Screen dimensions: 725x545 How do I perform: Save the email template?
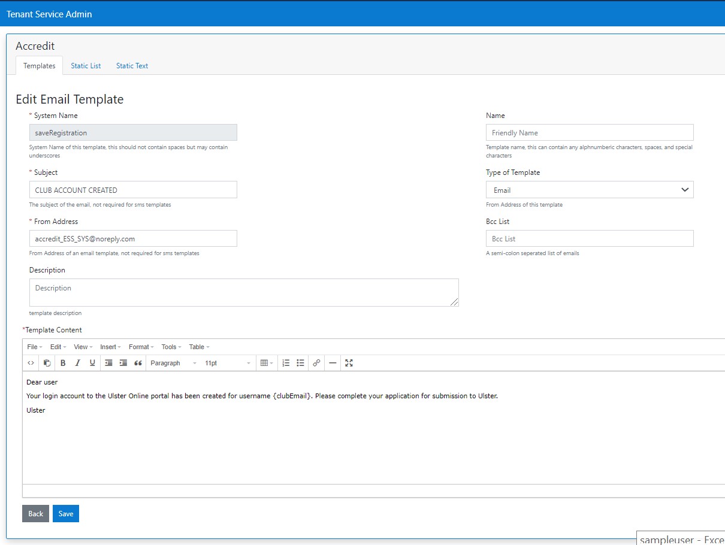[65, 513]
